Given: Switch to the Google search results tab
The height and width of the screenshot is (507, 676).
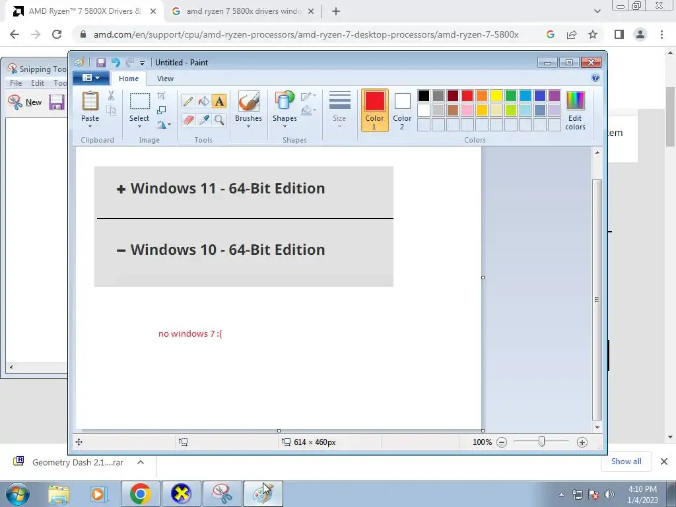Looking at the screenshot, I should 243,11.
